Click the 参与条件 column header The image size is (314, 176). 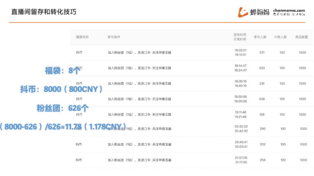[114, 37]
